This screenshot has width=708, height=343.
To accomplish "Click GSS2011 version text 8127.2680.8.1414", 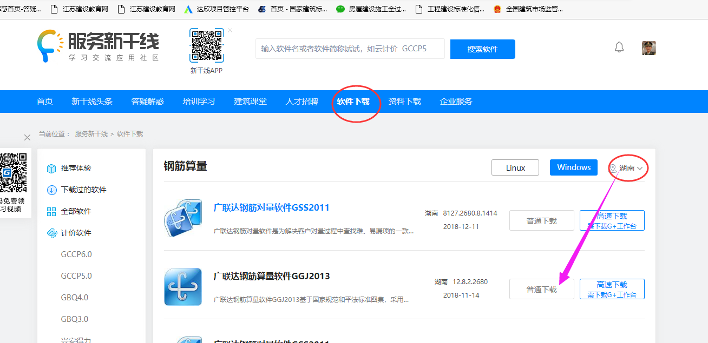I will click(x=470, y=213).
